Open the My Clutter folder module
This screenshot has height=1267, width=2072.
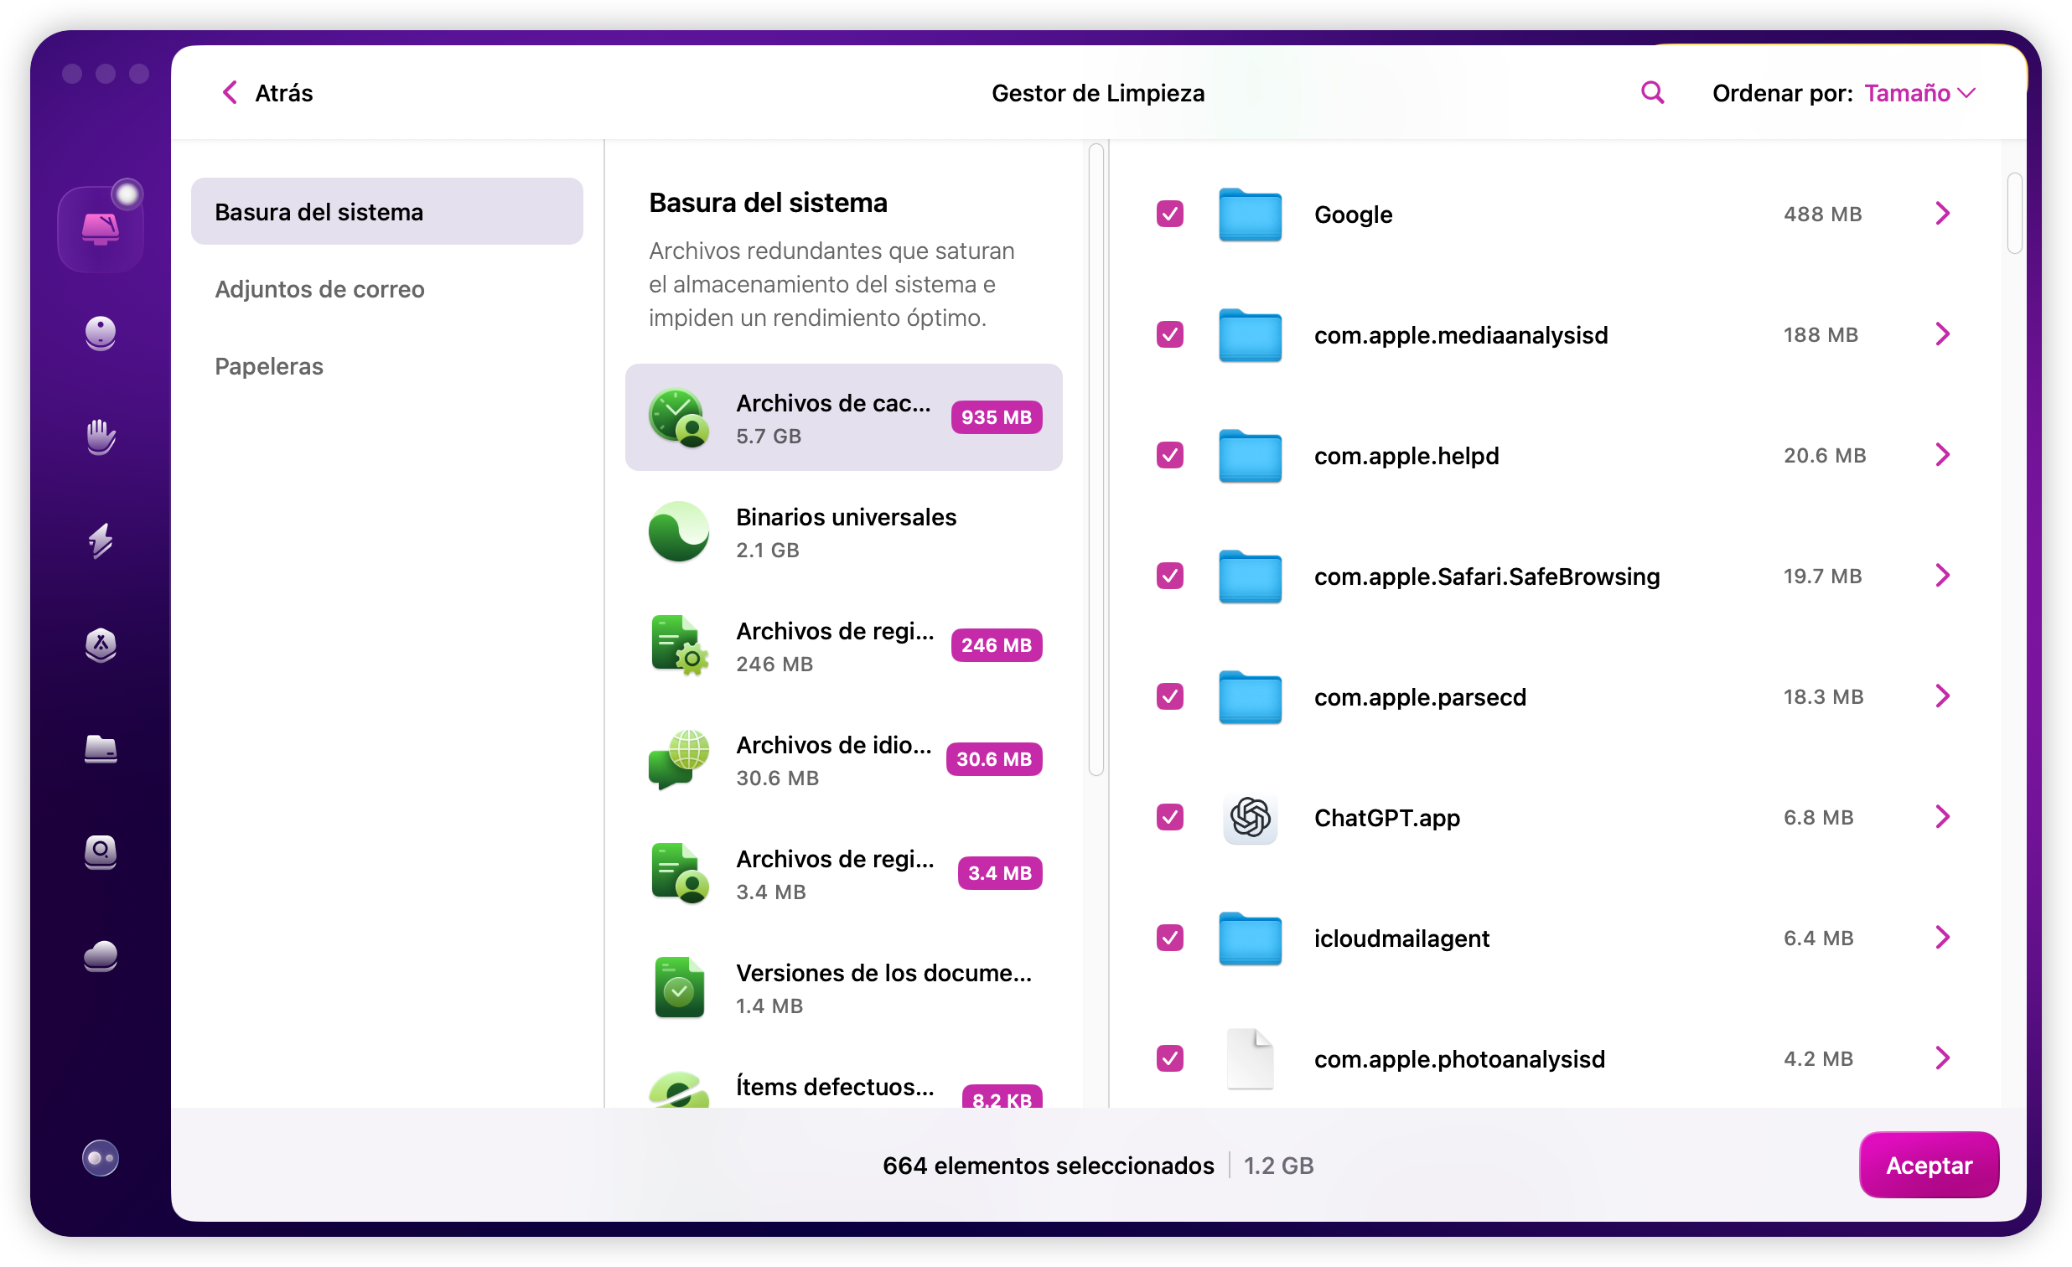point(100,748)
